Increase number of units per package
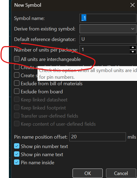Screen dimensions: 137x178 tap(133, 47)
